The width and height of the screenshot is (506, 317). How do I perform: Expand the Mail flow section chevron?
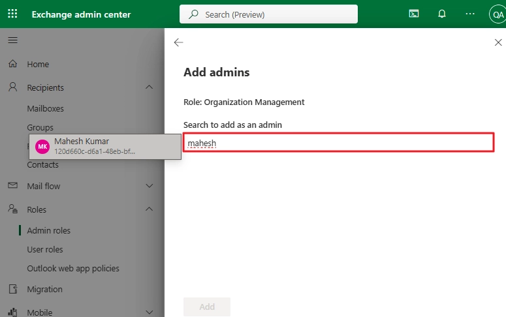(149, 186)
